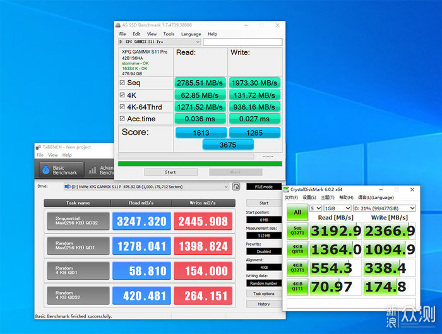Minimize the CrystalDiskMark window
Viewport: 442px width, 334px height.
tap(381, 189)
